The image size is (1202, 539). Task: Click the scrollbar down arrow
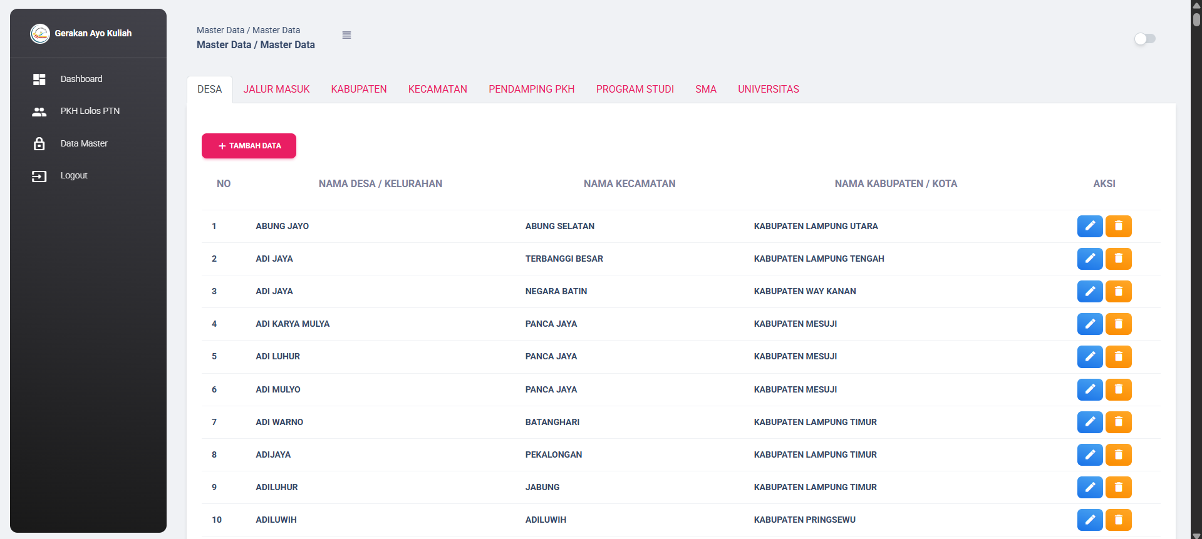[x=1196, y=535]
